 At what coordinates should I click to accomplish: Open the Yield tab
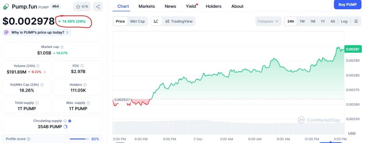click(x=191, y=6)
